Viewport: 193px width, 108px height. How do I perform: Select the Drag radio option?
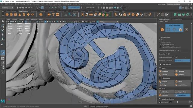tap(160, 40)
